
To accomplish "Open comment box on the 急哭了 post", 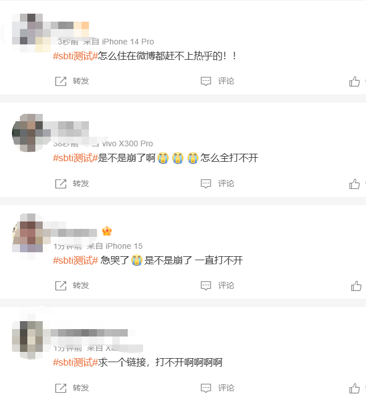I will (217, 286).
